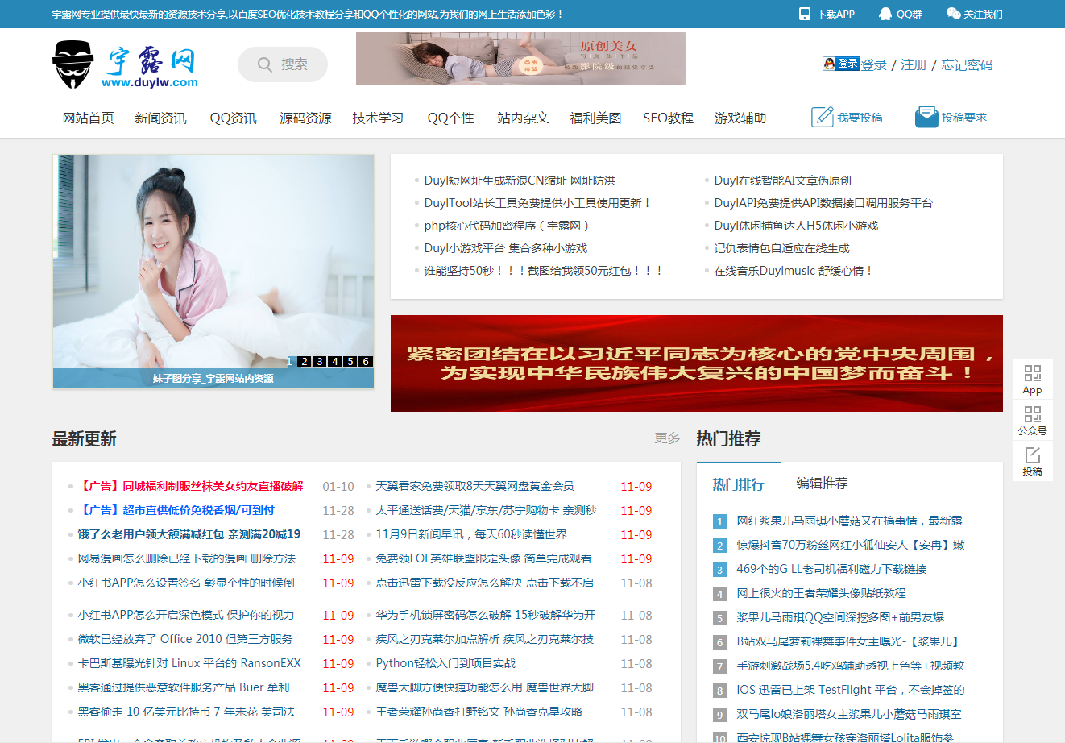Open the 福利美图 navigation menu item
Screen dimensions: 1065x743
[595, 118]
